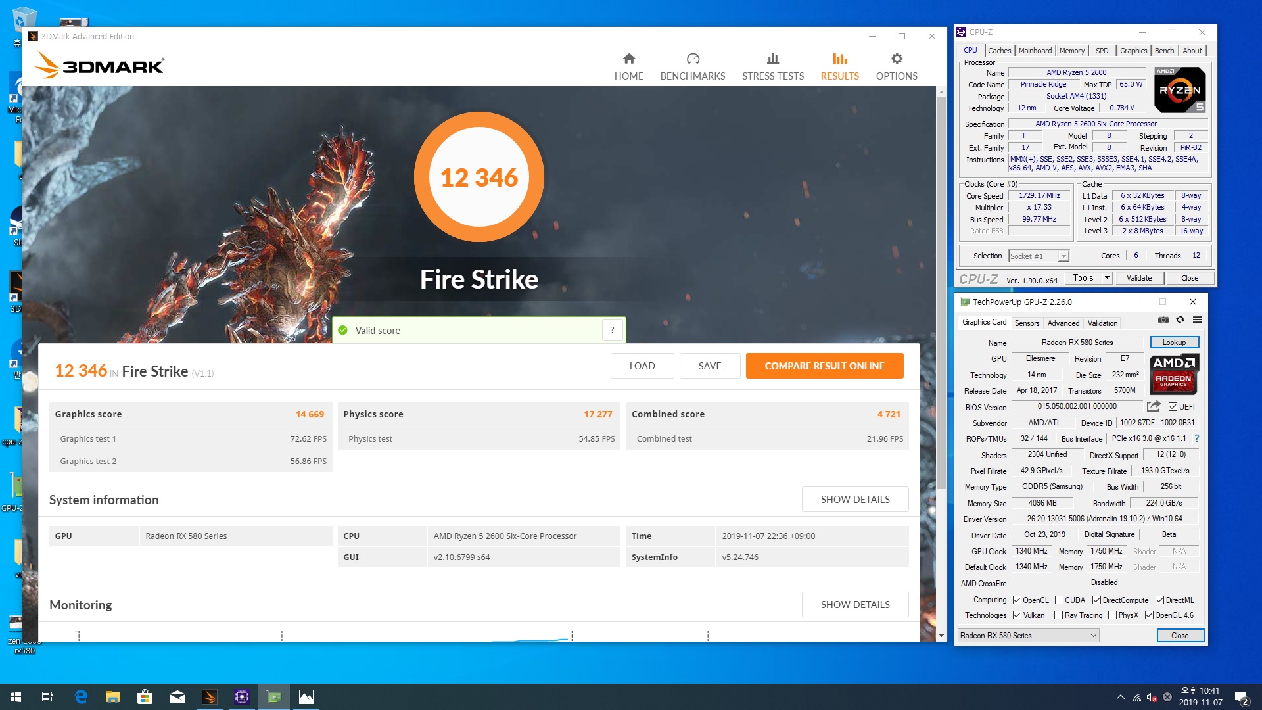Take GPU-Z screenshot with camera icon

coord(1163,319)
